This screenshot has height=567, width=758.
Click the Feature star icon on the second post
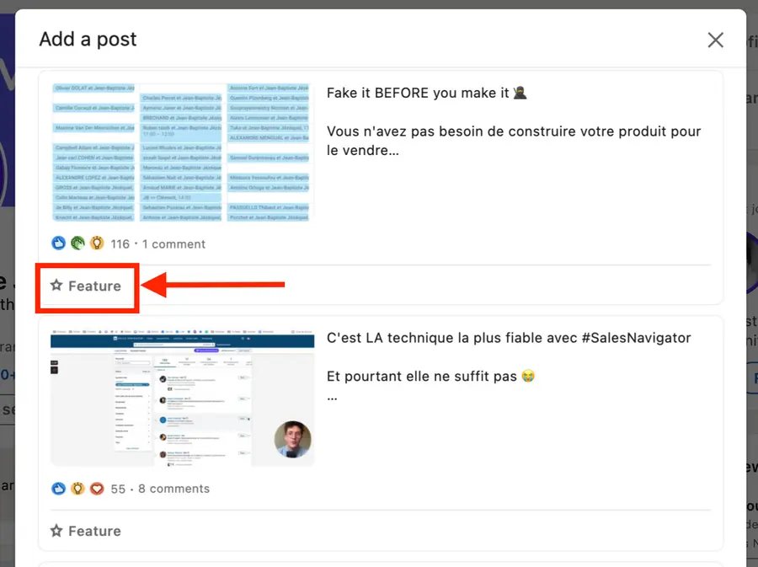point(55,531)
